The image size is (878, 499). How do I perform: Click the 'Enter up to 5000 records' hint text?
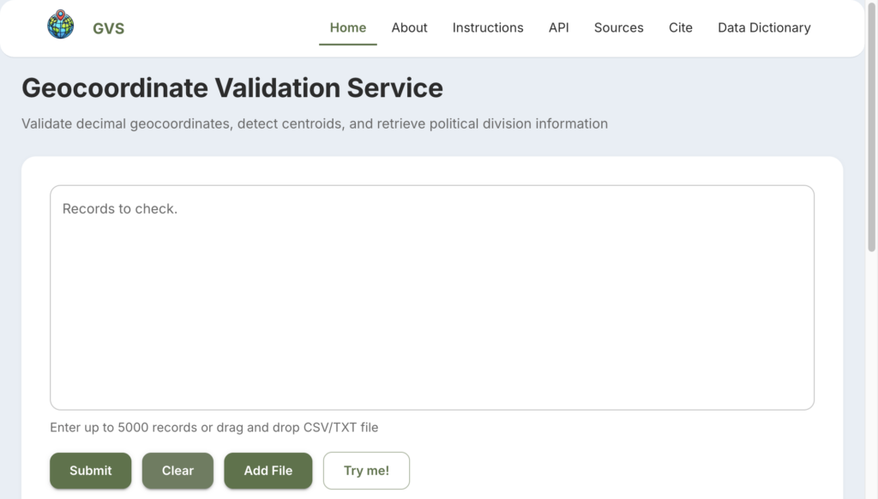[x=213, y=427]
